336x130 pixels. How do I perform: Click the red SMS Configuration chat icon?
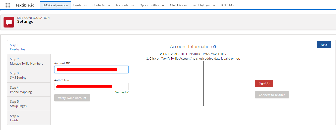tap(9, 22)
